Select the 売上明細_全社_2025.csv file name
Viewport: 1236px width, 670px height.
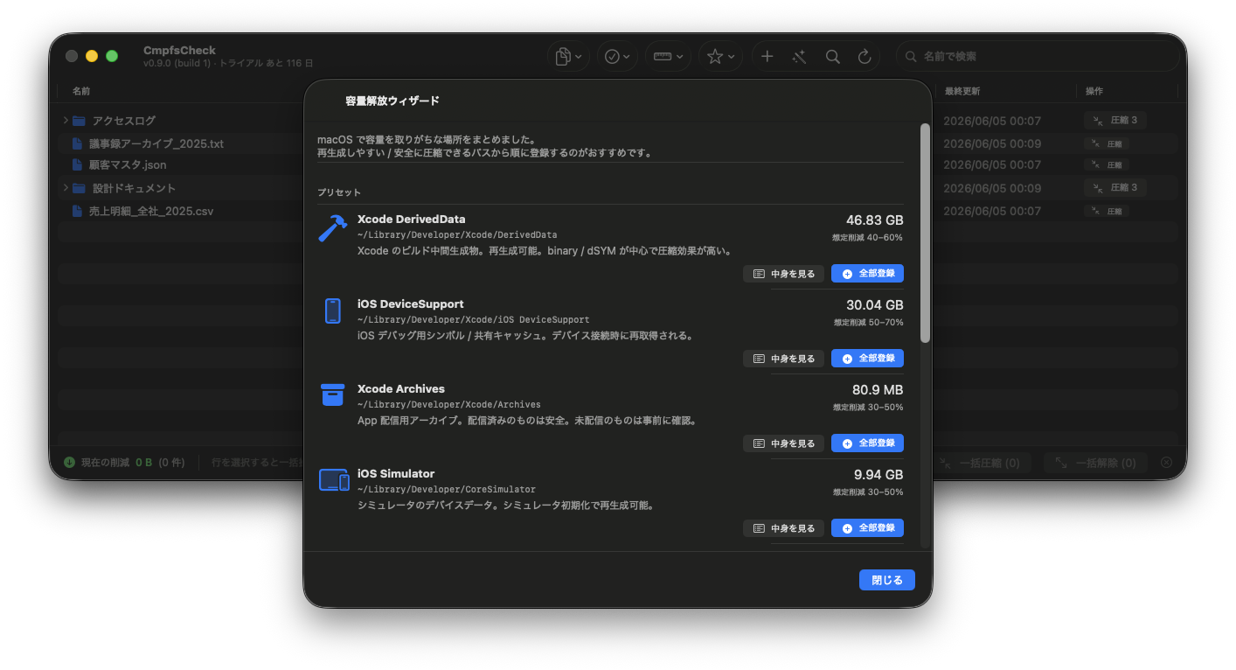pyautogui.click(x=151, y=211)
